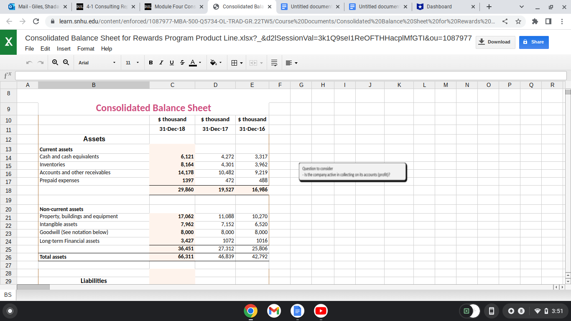Image resolution: width=571 pixels, height=321 pixels.
Task: Expand the borders dropdown arrow
Action: coord(242,63)
